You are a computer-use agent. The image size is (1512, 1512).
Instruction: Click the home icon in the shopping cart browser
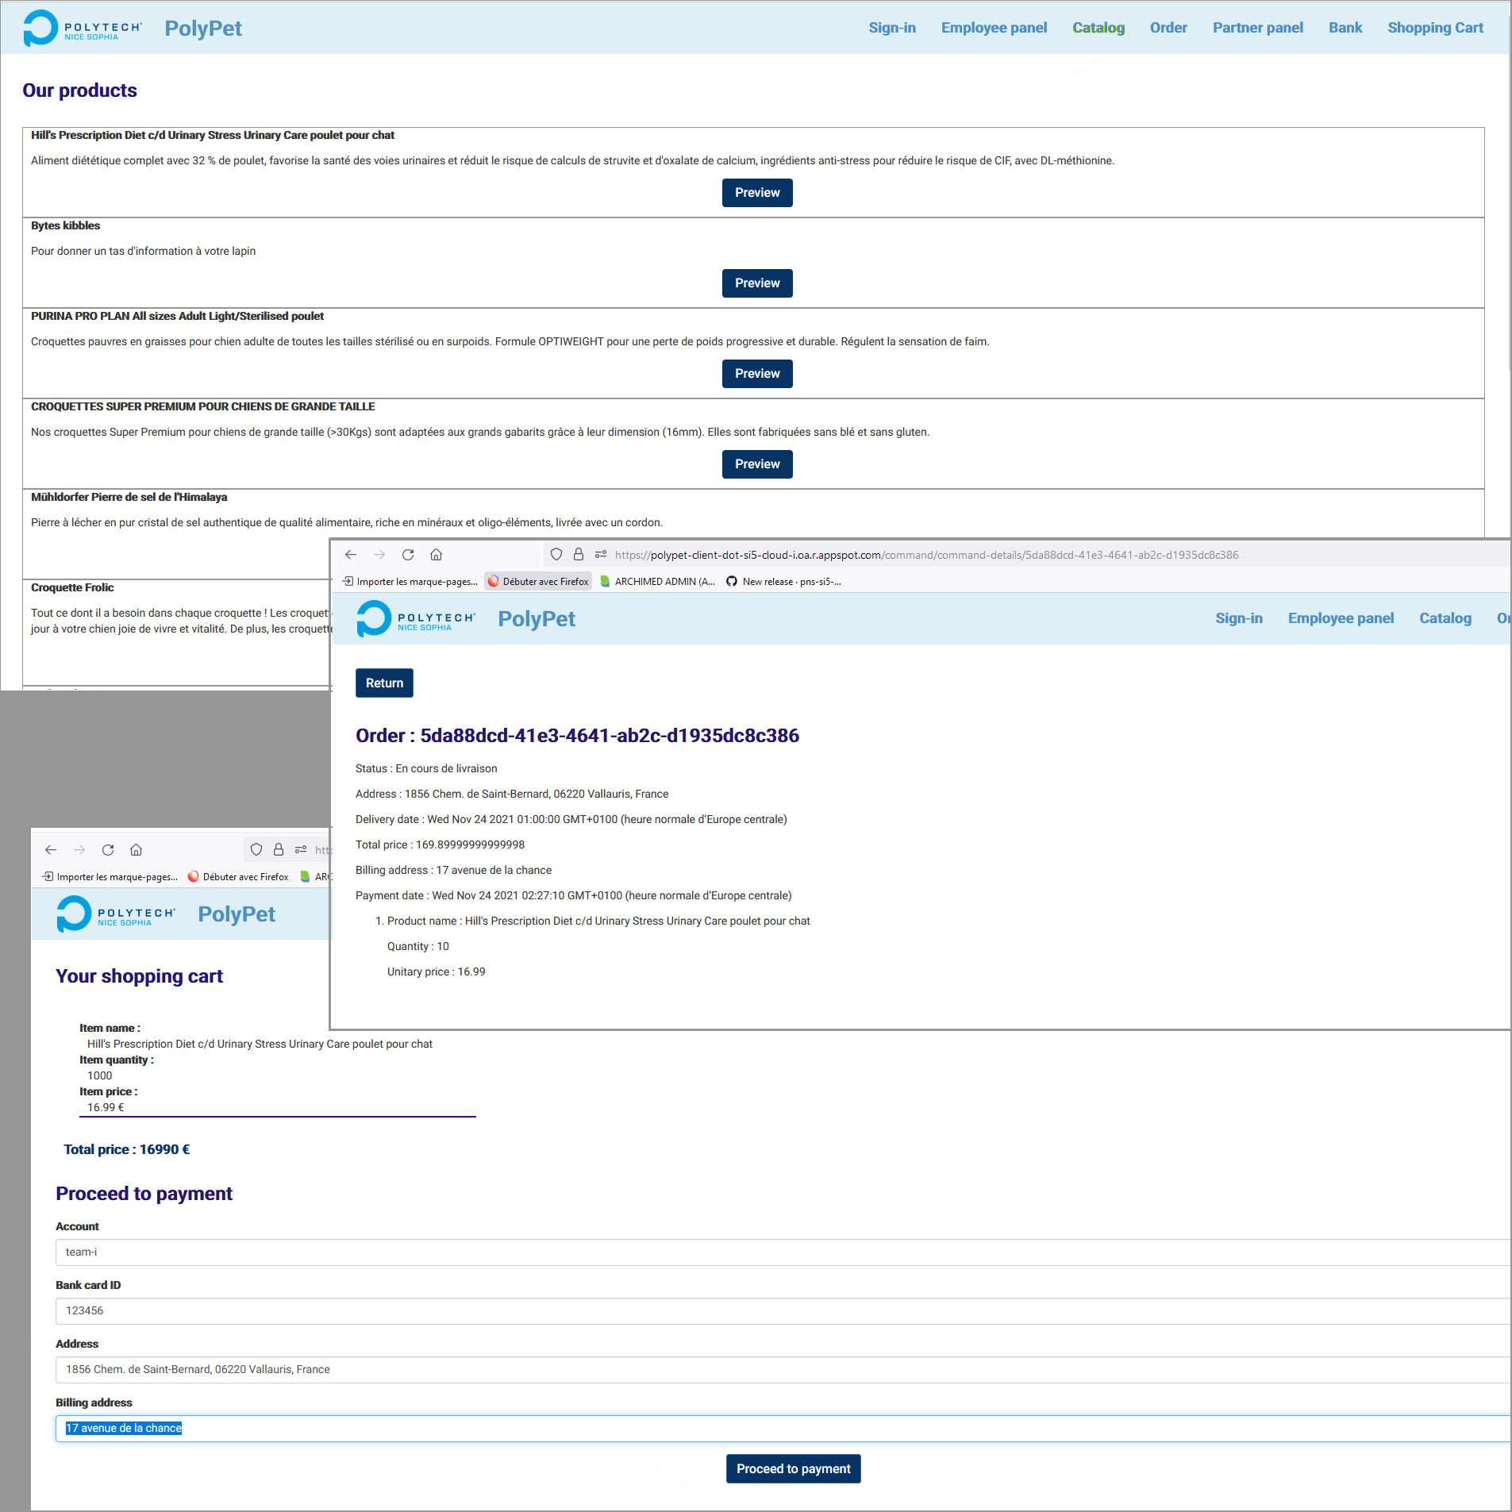[x=137, y=850]
